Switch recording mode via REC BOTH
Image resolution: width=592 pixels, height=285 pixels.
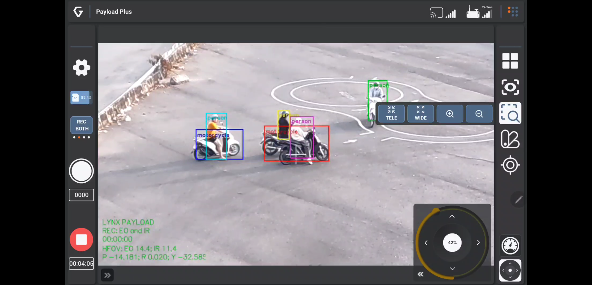[x=81, y=125]
